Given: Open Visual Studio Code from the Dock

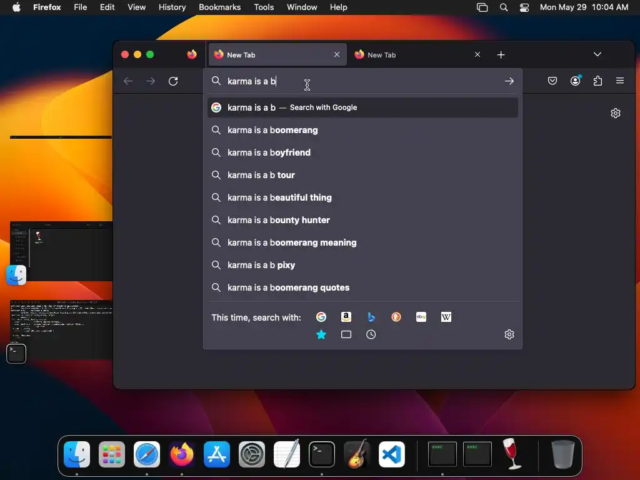Looking at the screenshot, I should (x=392, y=454).
